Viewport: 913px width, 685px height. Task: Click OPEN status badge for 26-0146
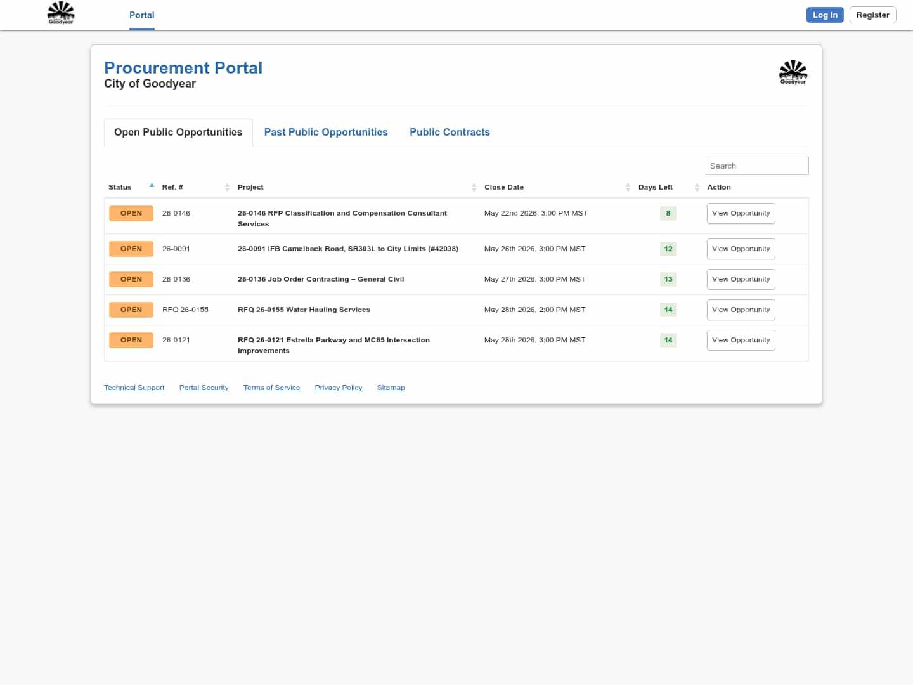coord(131,214)
